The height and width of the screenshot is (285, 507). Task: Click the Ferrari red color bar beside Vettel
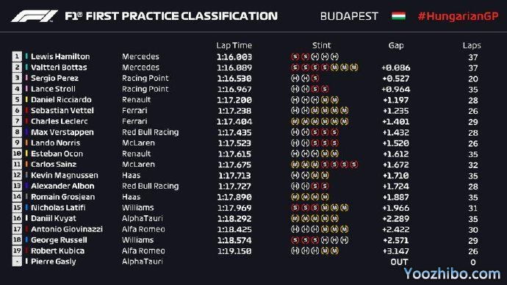[x=26, y=110]
